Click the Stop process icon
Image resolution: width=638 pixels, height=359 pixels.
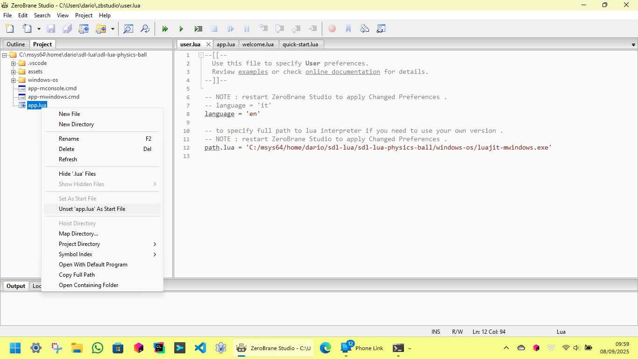[x=214, y=29]
